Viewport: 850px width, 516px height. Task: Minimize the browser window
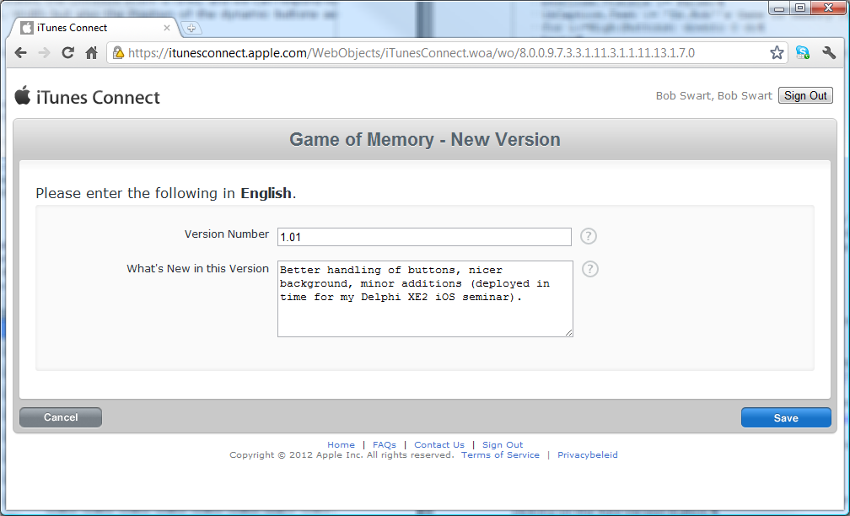(x=779, y=8)
